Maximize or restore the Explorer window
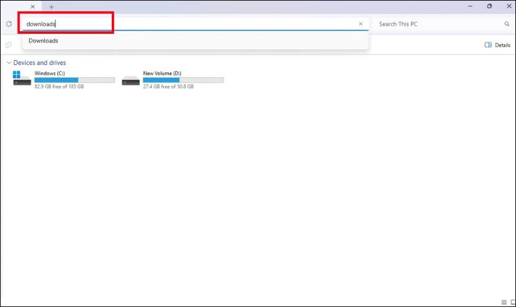The width and height of the screenshot is (516, 307). click(490, 6)
